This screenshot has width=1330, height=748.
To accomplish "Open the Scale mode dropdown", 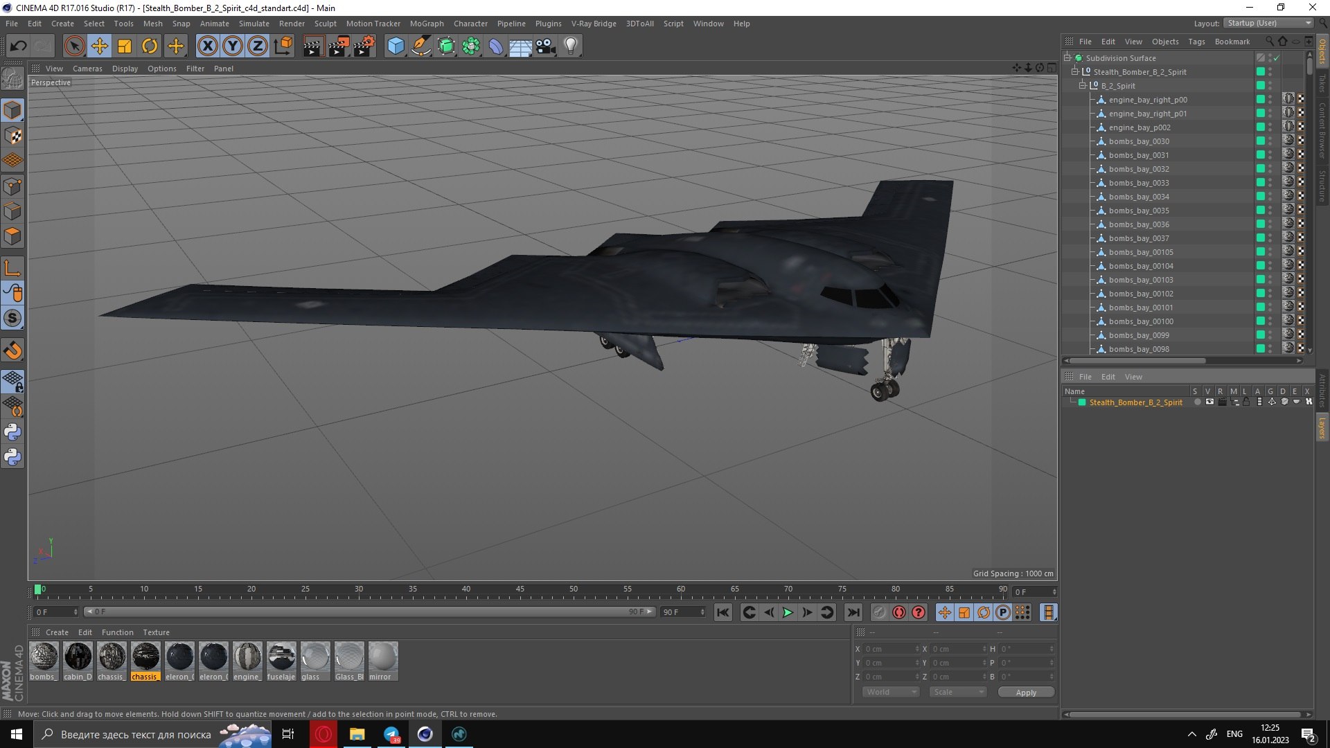I will tap(957, 692).
